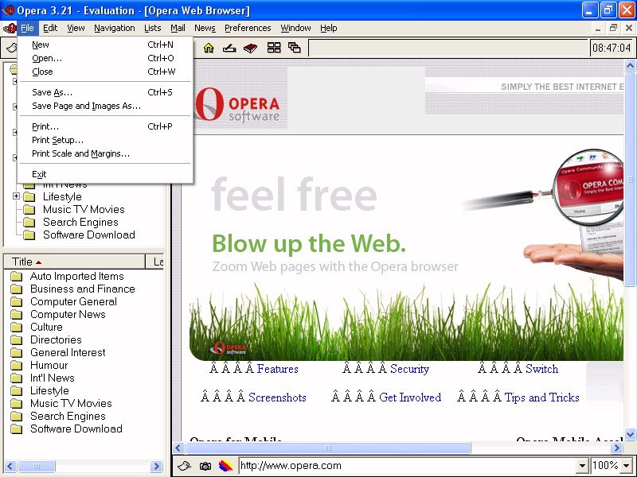Click the address field showing http://www.opera.com
The height and width of the screenshot is (477, 637).
point(408,466)
